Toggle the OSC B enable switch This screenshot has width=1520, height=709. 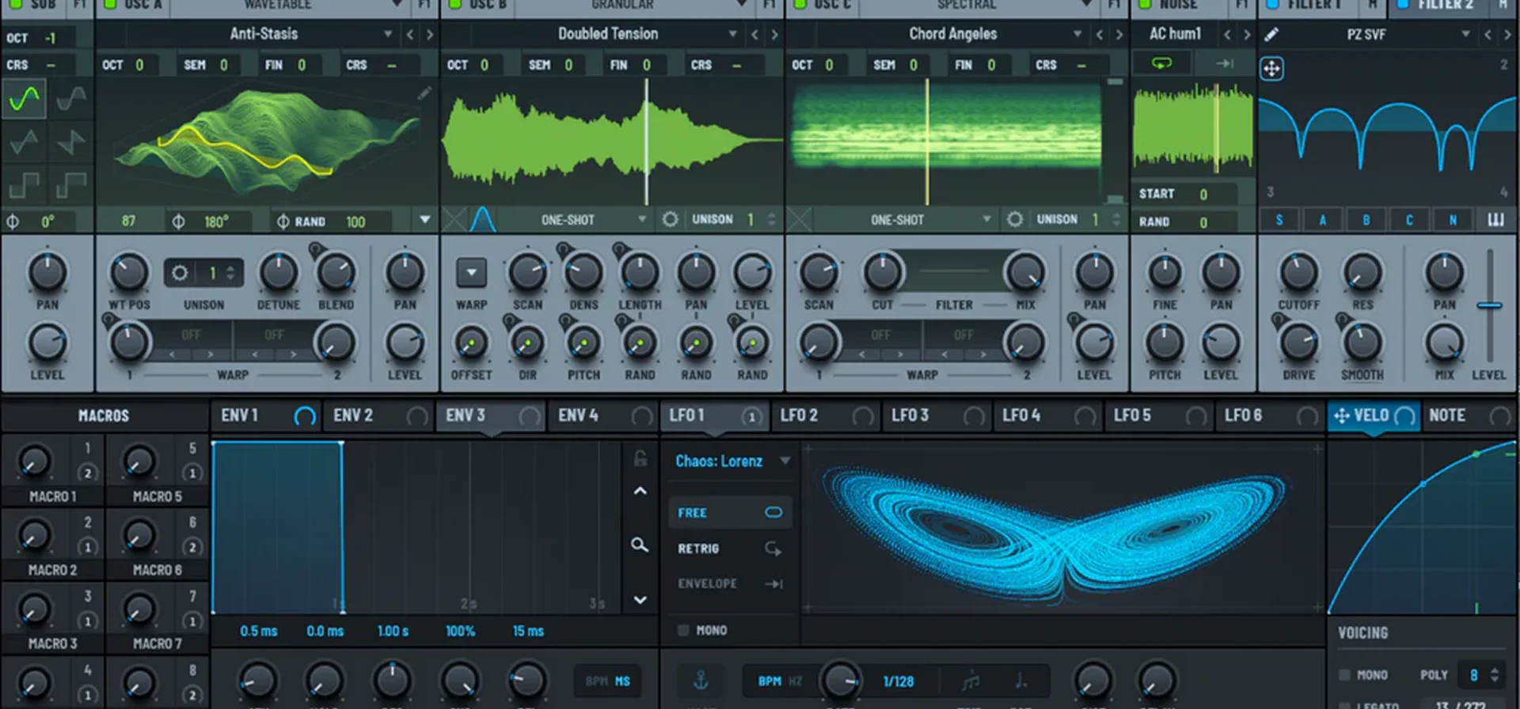tap(455, 4)
